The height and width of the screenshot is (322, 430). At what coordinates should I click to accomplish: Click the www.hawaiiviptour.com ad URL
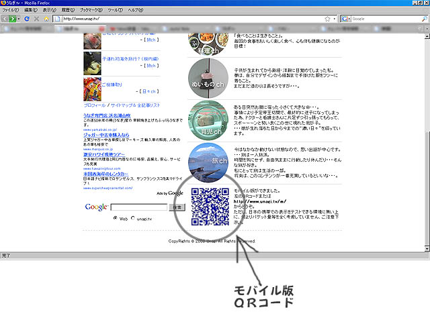pos(102,168)
